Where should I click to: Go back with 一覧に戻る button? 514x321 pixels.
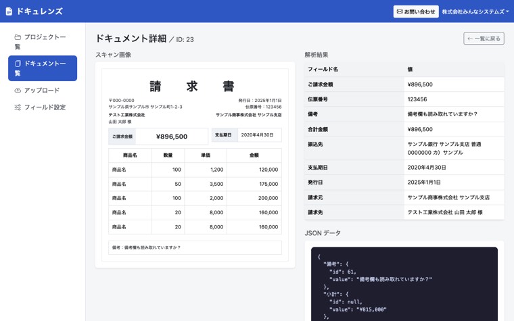pos(484,39)
